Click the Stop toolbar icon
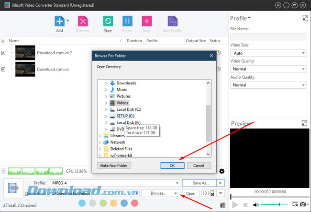Image resolution: width=311 pixels, height=212 pixels. tap(146, 21)
